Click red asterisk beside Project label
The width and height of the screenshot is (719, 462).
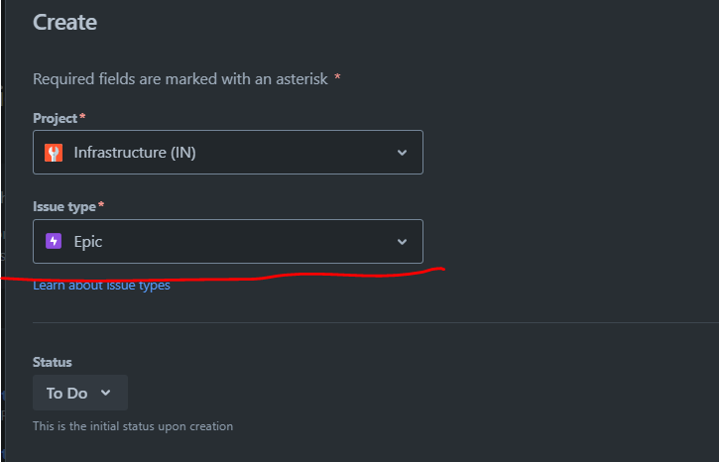[x=82, y=116]
